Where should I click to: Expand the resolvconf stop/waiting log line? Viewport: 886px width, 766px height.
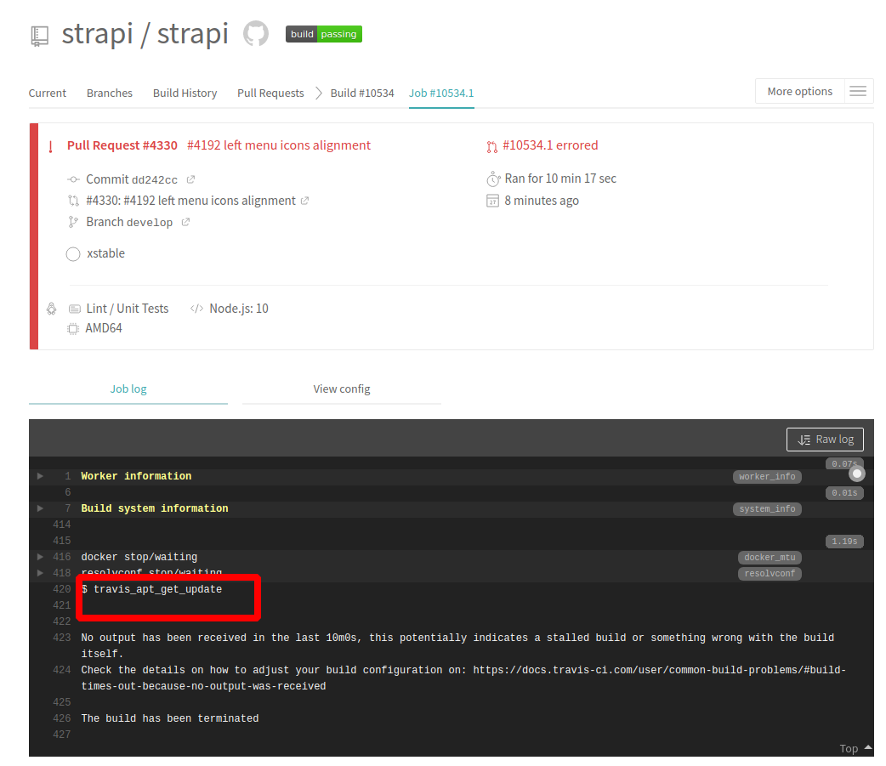point(40,572)
